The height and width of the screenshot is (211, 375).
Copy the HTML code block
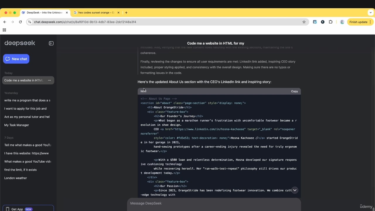pyautogui.click(x=294, y=91)
